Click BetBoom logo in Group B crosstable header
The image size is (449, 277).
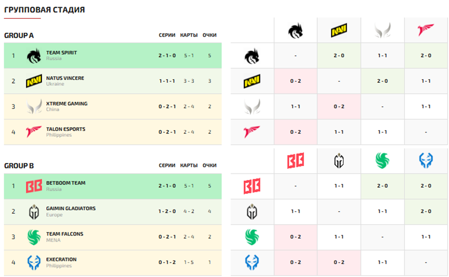point(295,161)
